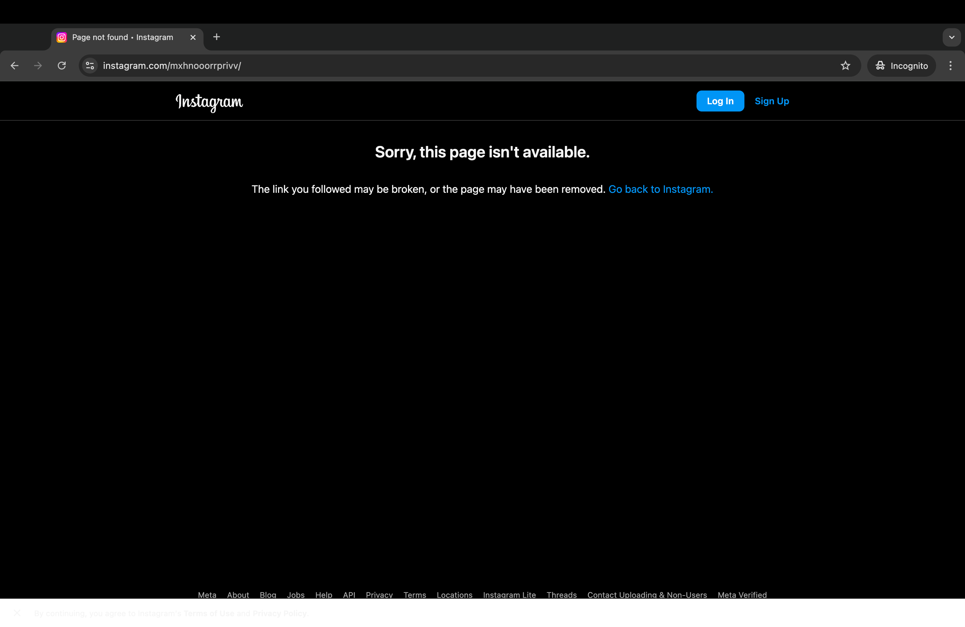Click the browser back navigation arrow
Viewport: 965px width, 627px height.
coord(14,66)
